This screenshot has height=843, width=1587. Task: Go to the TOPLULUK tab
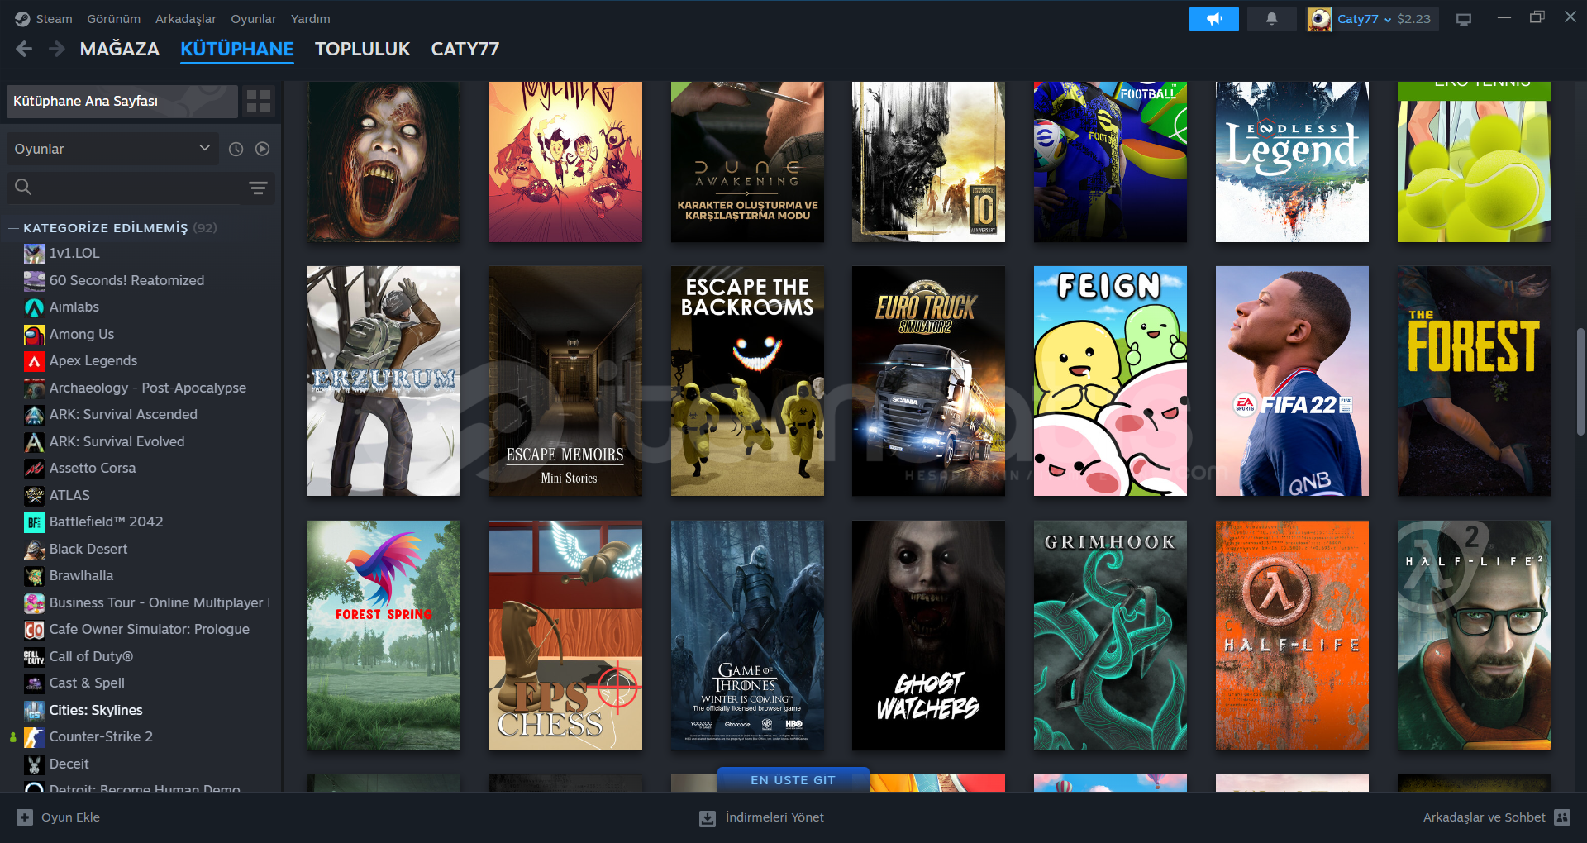click(x=363, y=50)
